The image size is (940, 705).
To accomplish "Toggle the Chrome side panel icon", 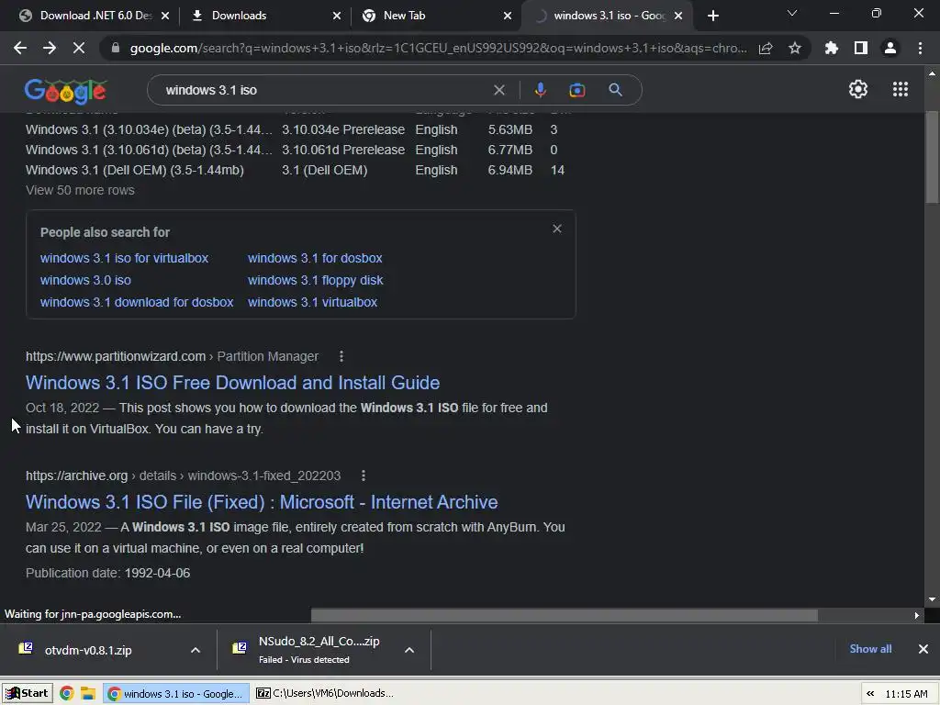I will tap(861, 48).
